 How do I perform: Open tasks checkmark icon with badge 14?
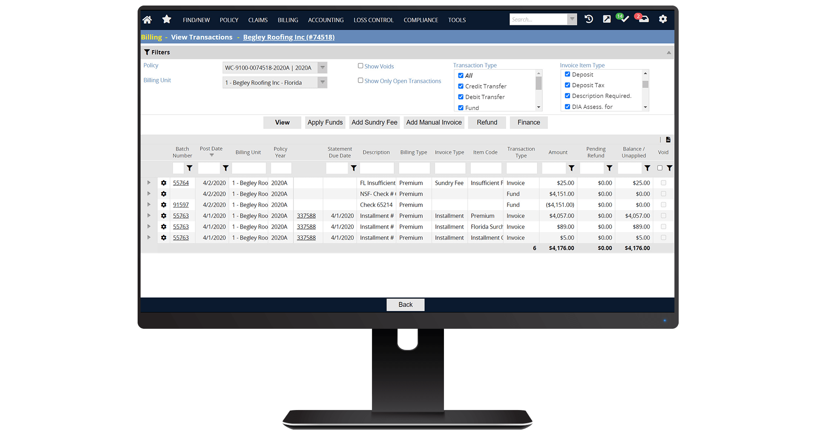622,18
